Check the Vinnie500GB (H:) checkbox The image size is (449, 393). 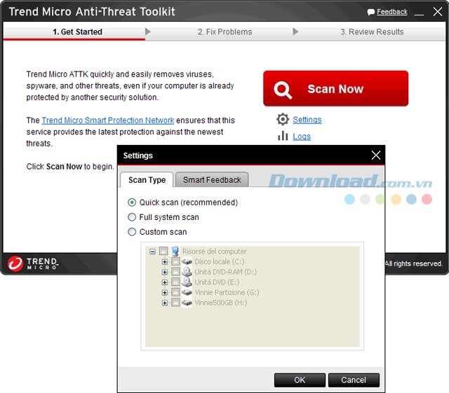coord(175,303)
